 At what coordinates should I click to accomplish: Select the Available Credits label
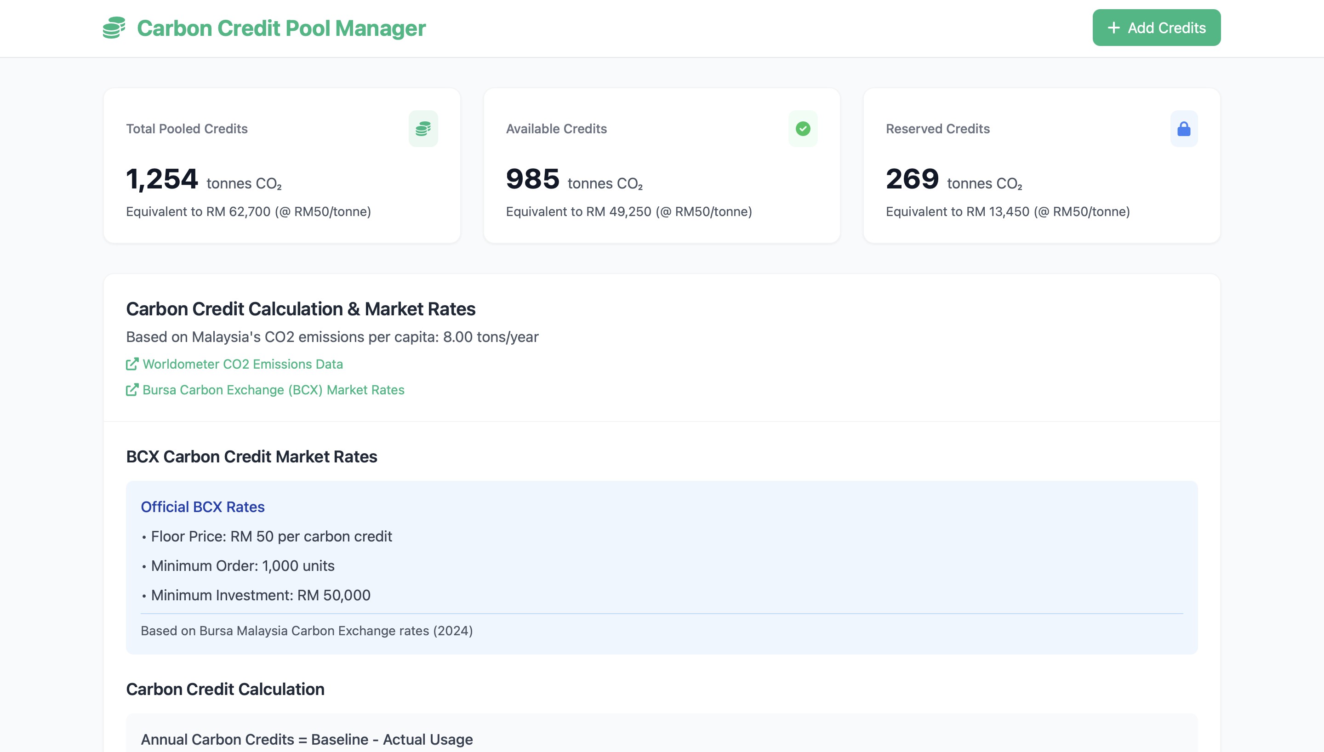(556, 129)
